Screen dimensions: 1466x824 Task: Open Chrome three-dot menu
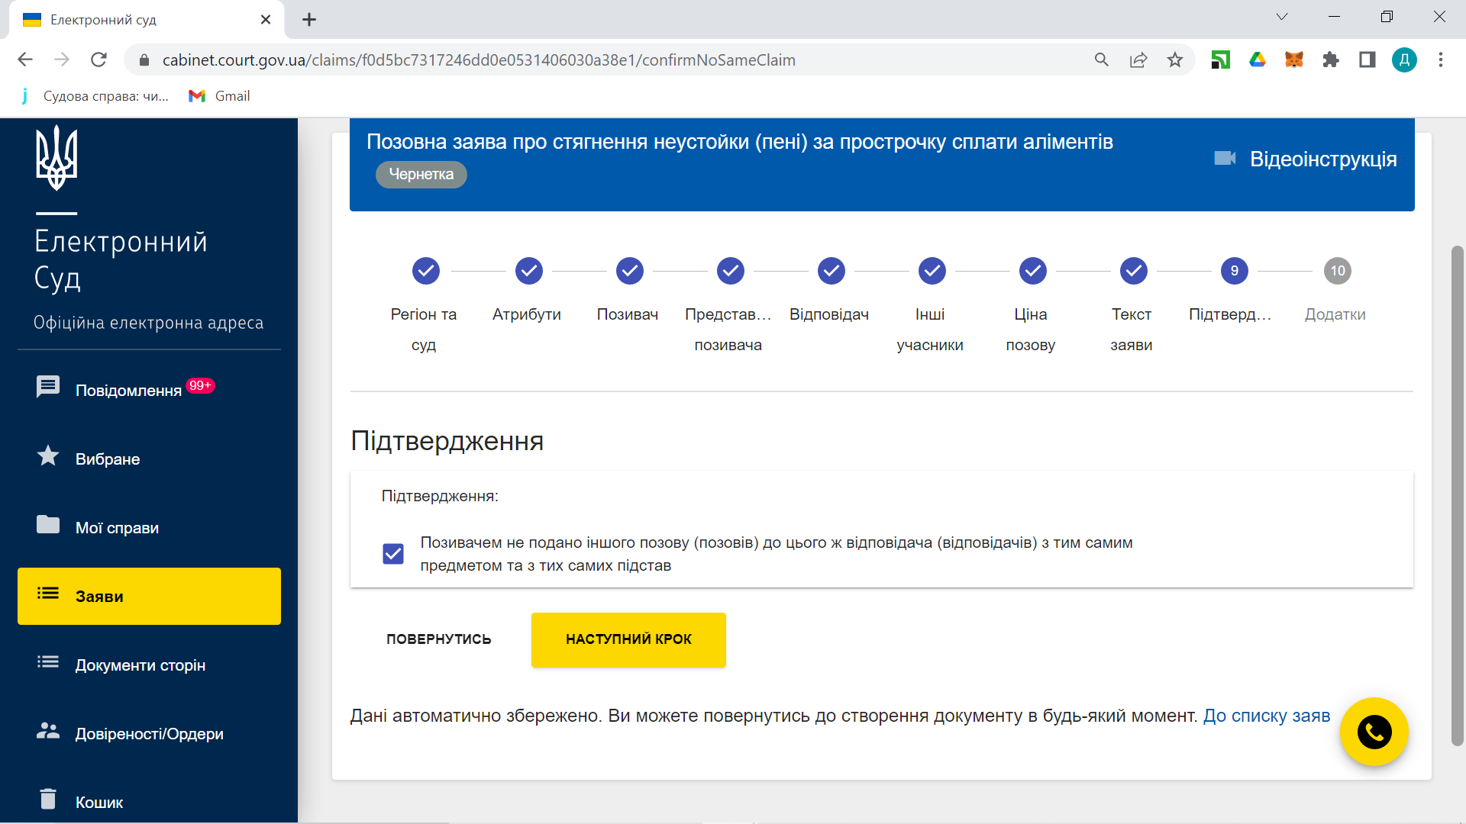pos(1440,60)
